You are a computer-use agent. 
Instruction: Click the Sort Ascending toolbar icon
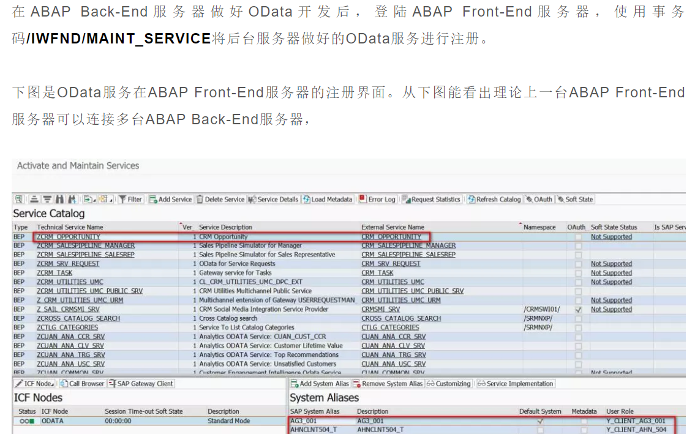[x=34, y=200]
